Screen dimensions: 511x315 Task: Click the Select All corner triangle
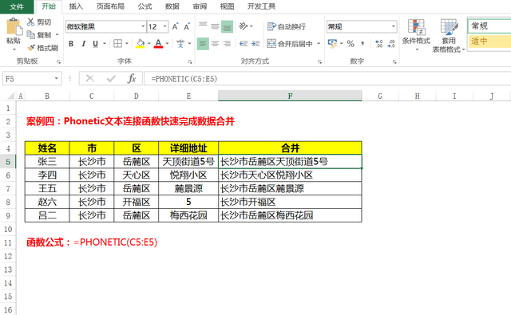(x=10, y=96)
